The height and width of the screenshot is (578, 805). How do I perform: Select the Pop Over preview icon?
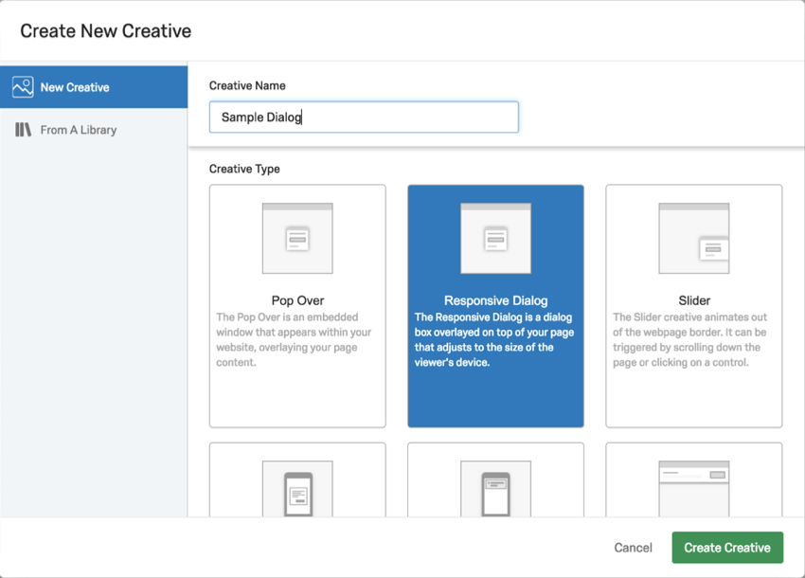[x=297, y=239]
